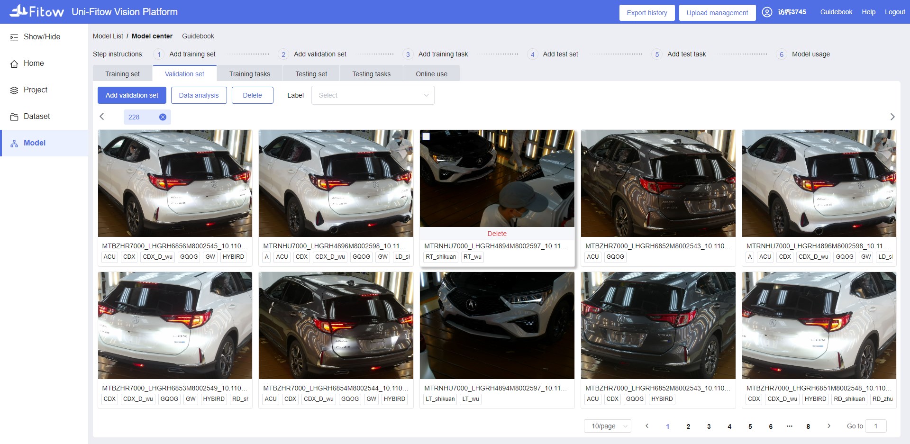
Task: Click left arrow beside 228 tag
Action: click(x=101, y=117)
